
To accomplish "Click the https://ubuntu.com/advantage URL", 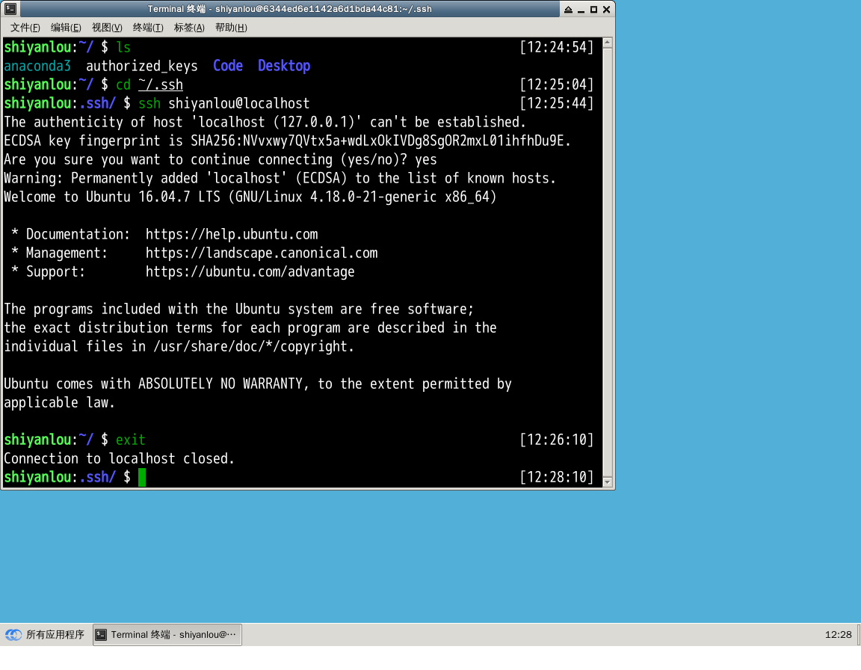I will click(x=250, y=271).
